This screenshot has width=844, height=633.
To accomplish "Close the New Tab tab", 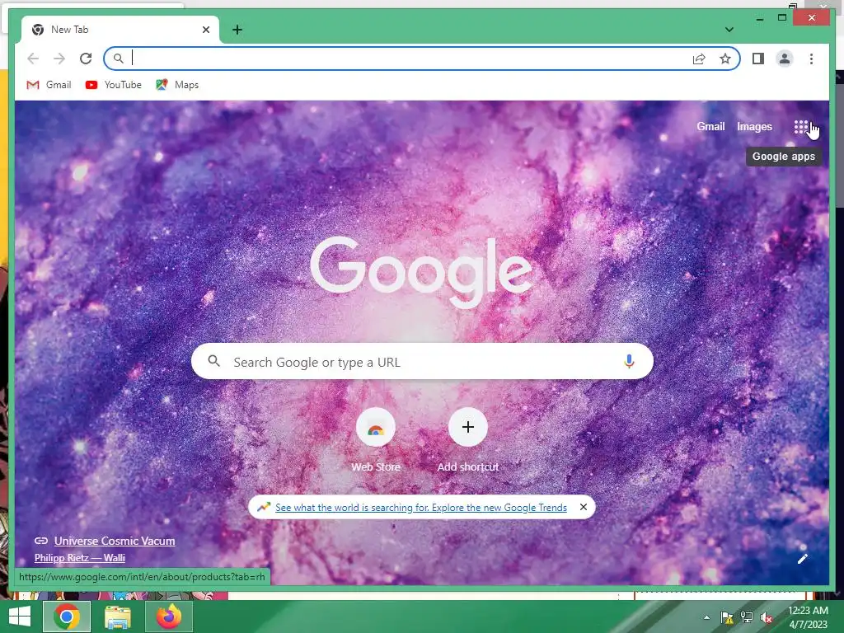I will (x=205, y=30).
